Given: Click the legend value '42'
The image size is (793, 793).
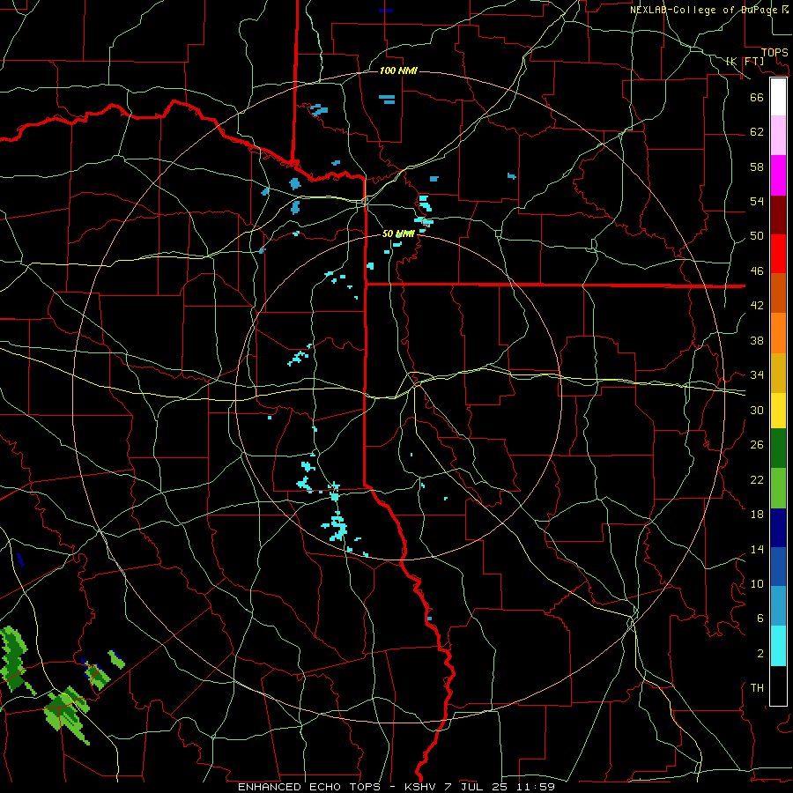Looking at the screenshot, I should coord(757,306).
